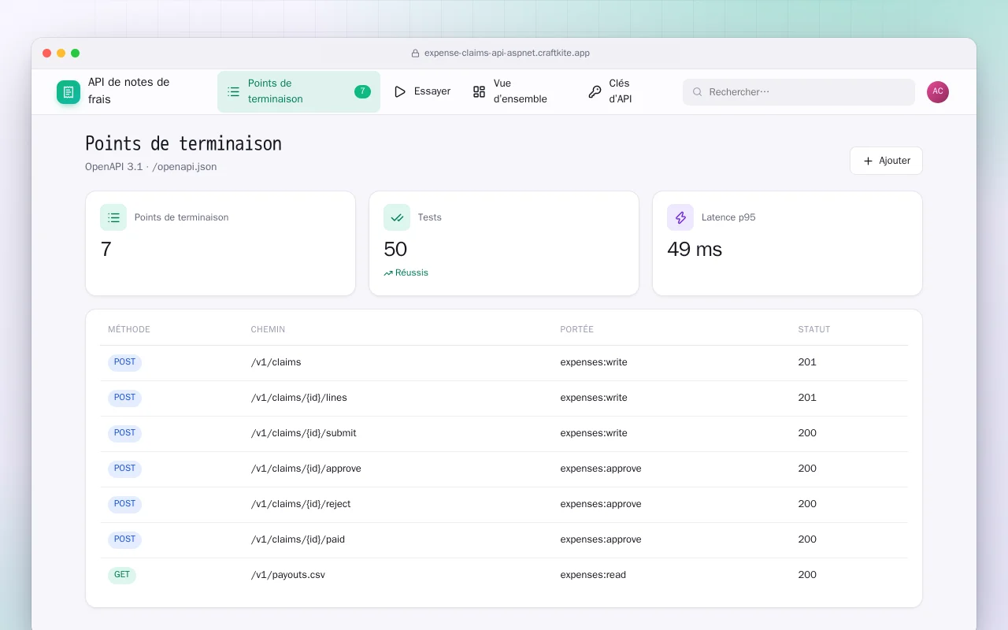Click the magnifier icon in search bar

(697, 92)
